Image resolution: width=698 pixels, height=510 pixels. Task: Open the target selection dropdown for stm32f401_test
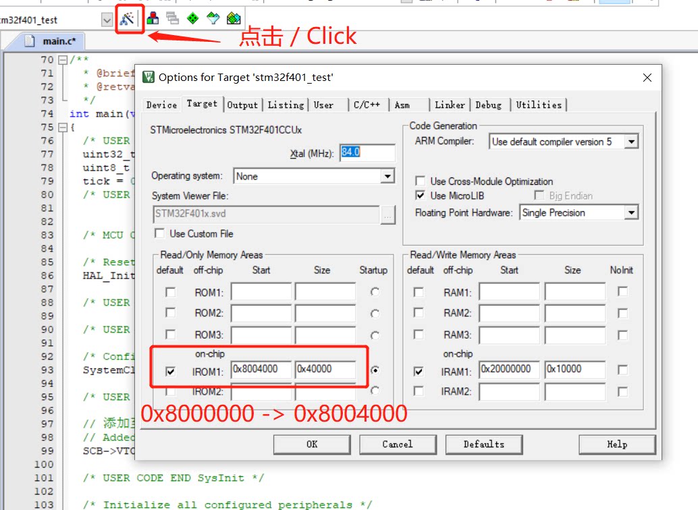(107, 20)
